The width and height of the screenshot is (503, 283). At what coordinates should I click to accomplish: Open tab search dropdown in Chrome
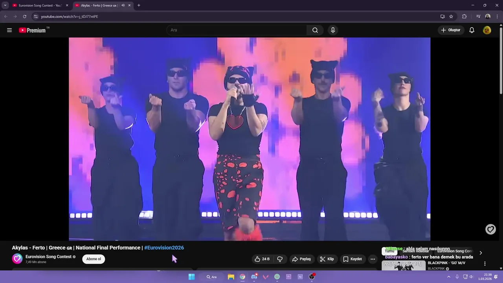point(5,6)
